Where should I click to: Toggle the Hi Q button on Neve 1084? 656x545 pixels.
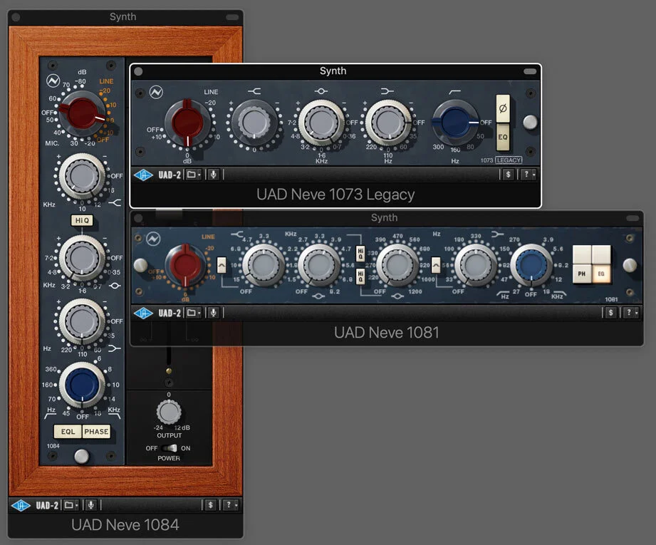82,220
